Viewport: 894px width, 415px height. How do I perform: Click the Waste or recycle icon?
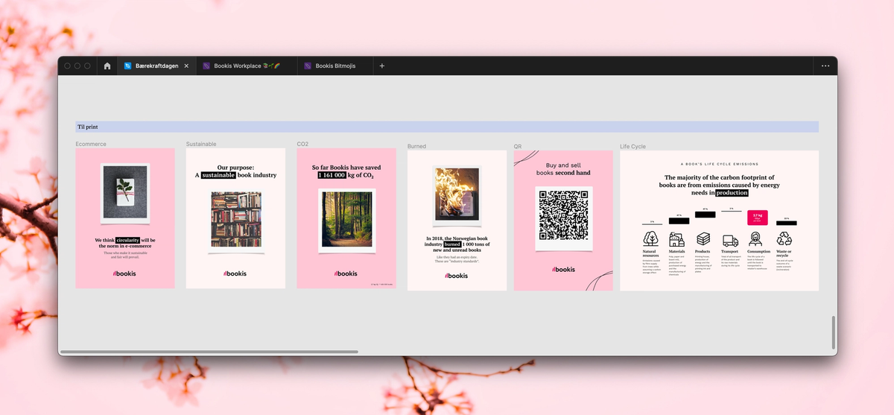784,239
